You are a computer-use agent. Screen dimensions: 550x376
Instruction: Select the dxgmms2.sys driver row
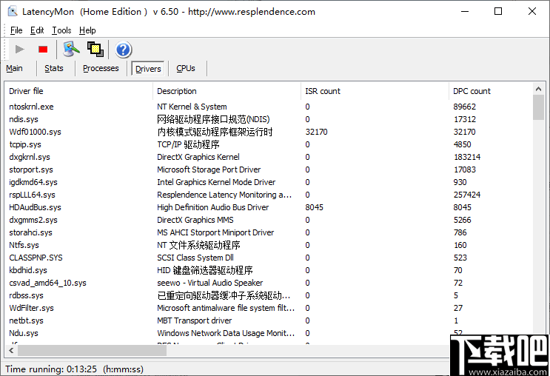269,221
